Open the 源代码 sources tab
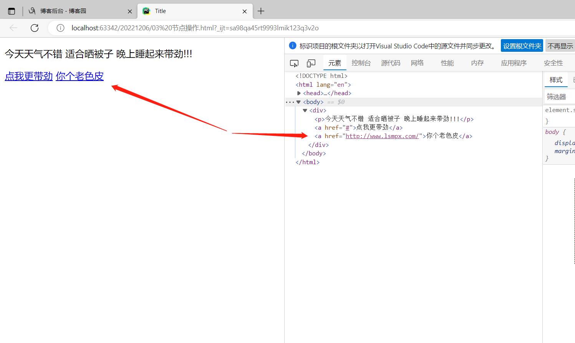The height and width of the screenshot is (343, 575). click(391, 63)
